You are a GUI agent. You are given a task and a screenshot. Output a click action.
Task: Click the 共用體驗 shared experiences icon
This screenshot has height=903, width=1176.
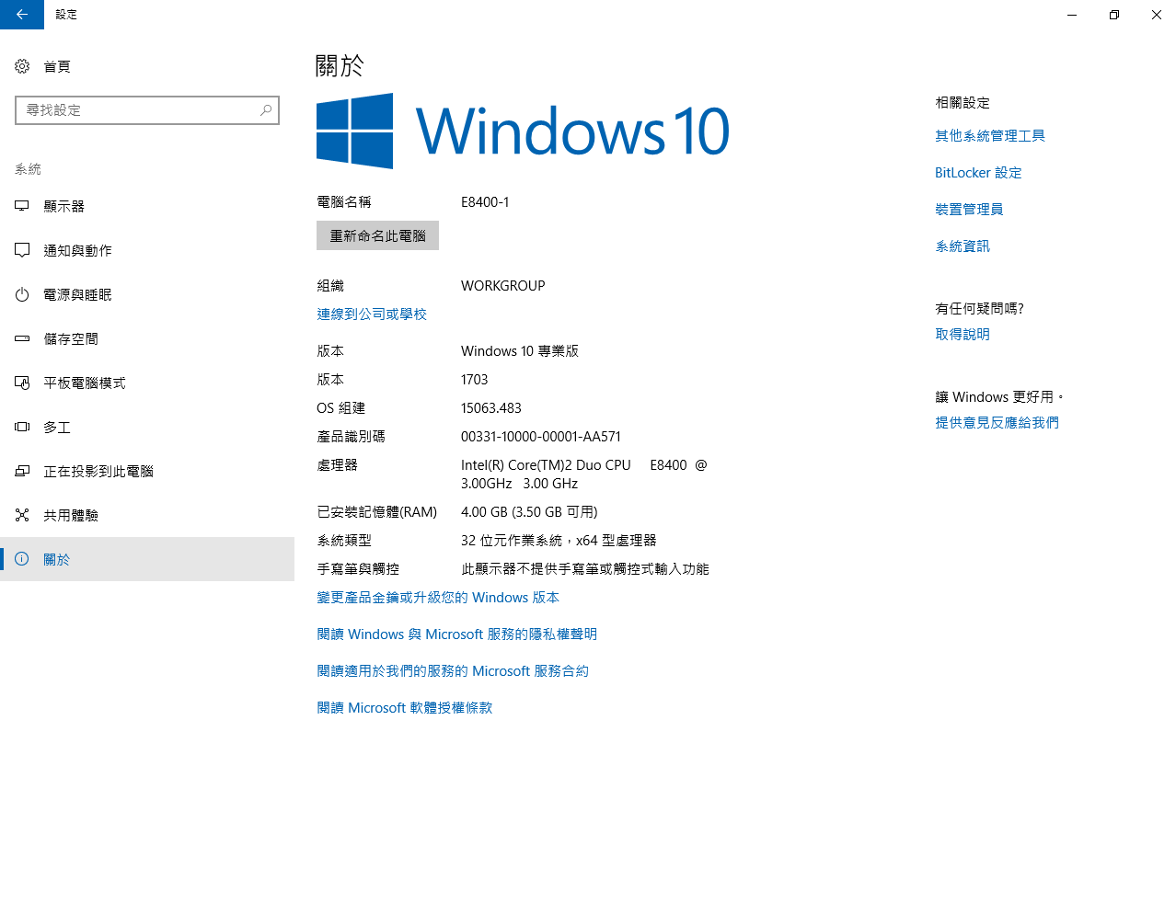(22, 515)
